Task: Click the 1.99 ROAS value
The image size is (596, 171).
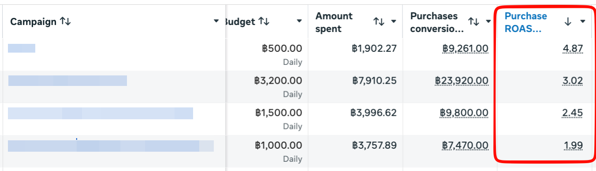Action: pyautogui.click(x=573, y=145)
